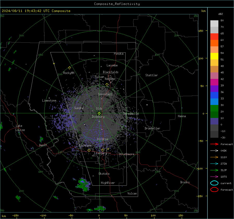Click the 80 value on the dBZ scale
The height and width of the screenshot is (219, 234).
coord(222,21)
